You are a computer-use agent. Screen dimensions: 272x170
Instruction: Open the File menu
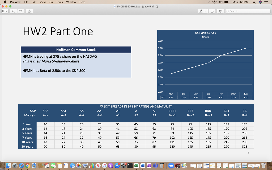click(26, 2)
